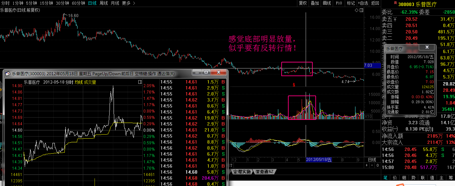Click the 返回 back button
The image size is (455, 186).
(x=375, y=3)
